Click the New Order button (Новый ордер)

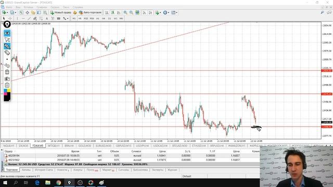click(x=61, y=12)
